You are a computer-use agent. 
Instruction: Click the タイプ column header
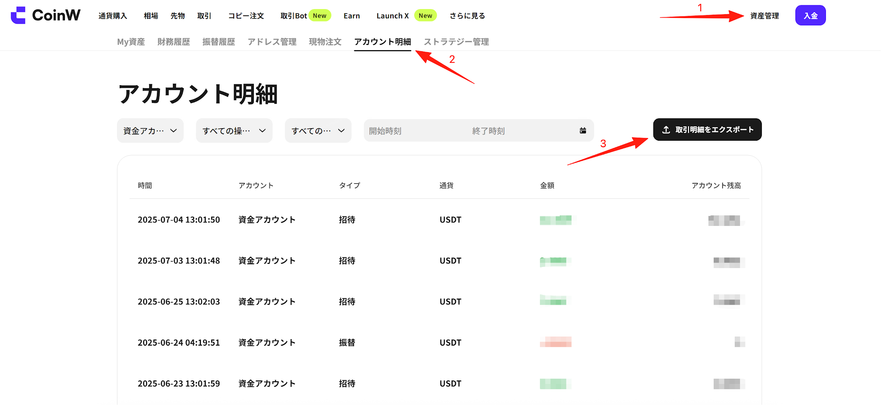tap(350, 185)
